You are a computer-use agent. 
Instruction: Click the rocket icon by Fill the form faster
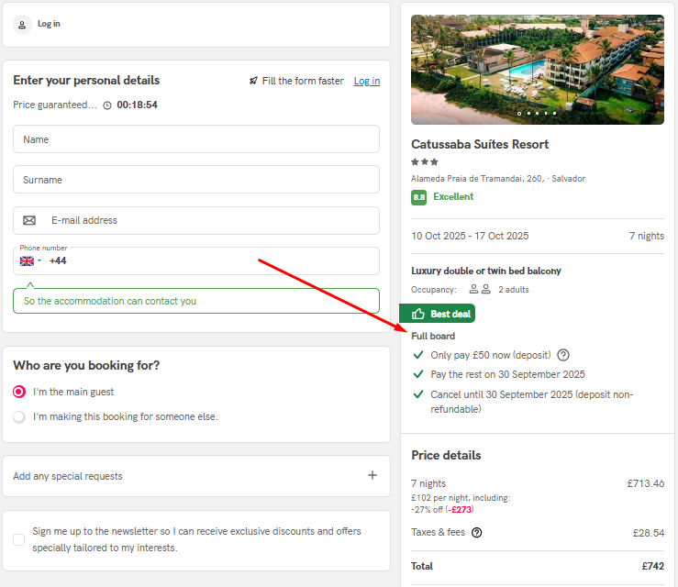tap(253, 81)
